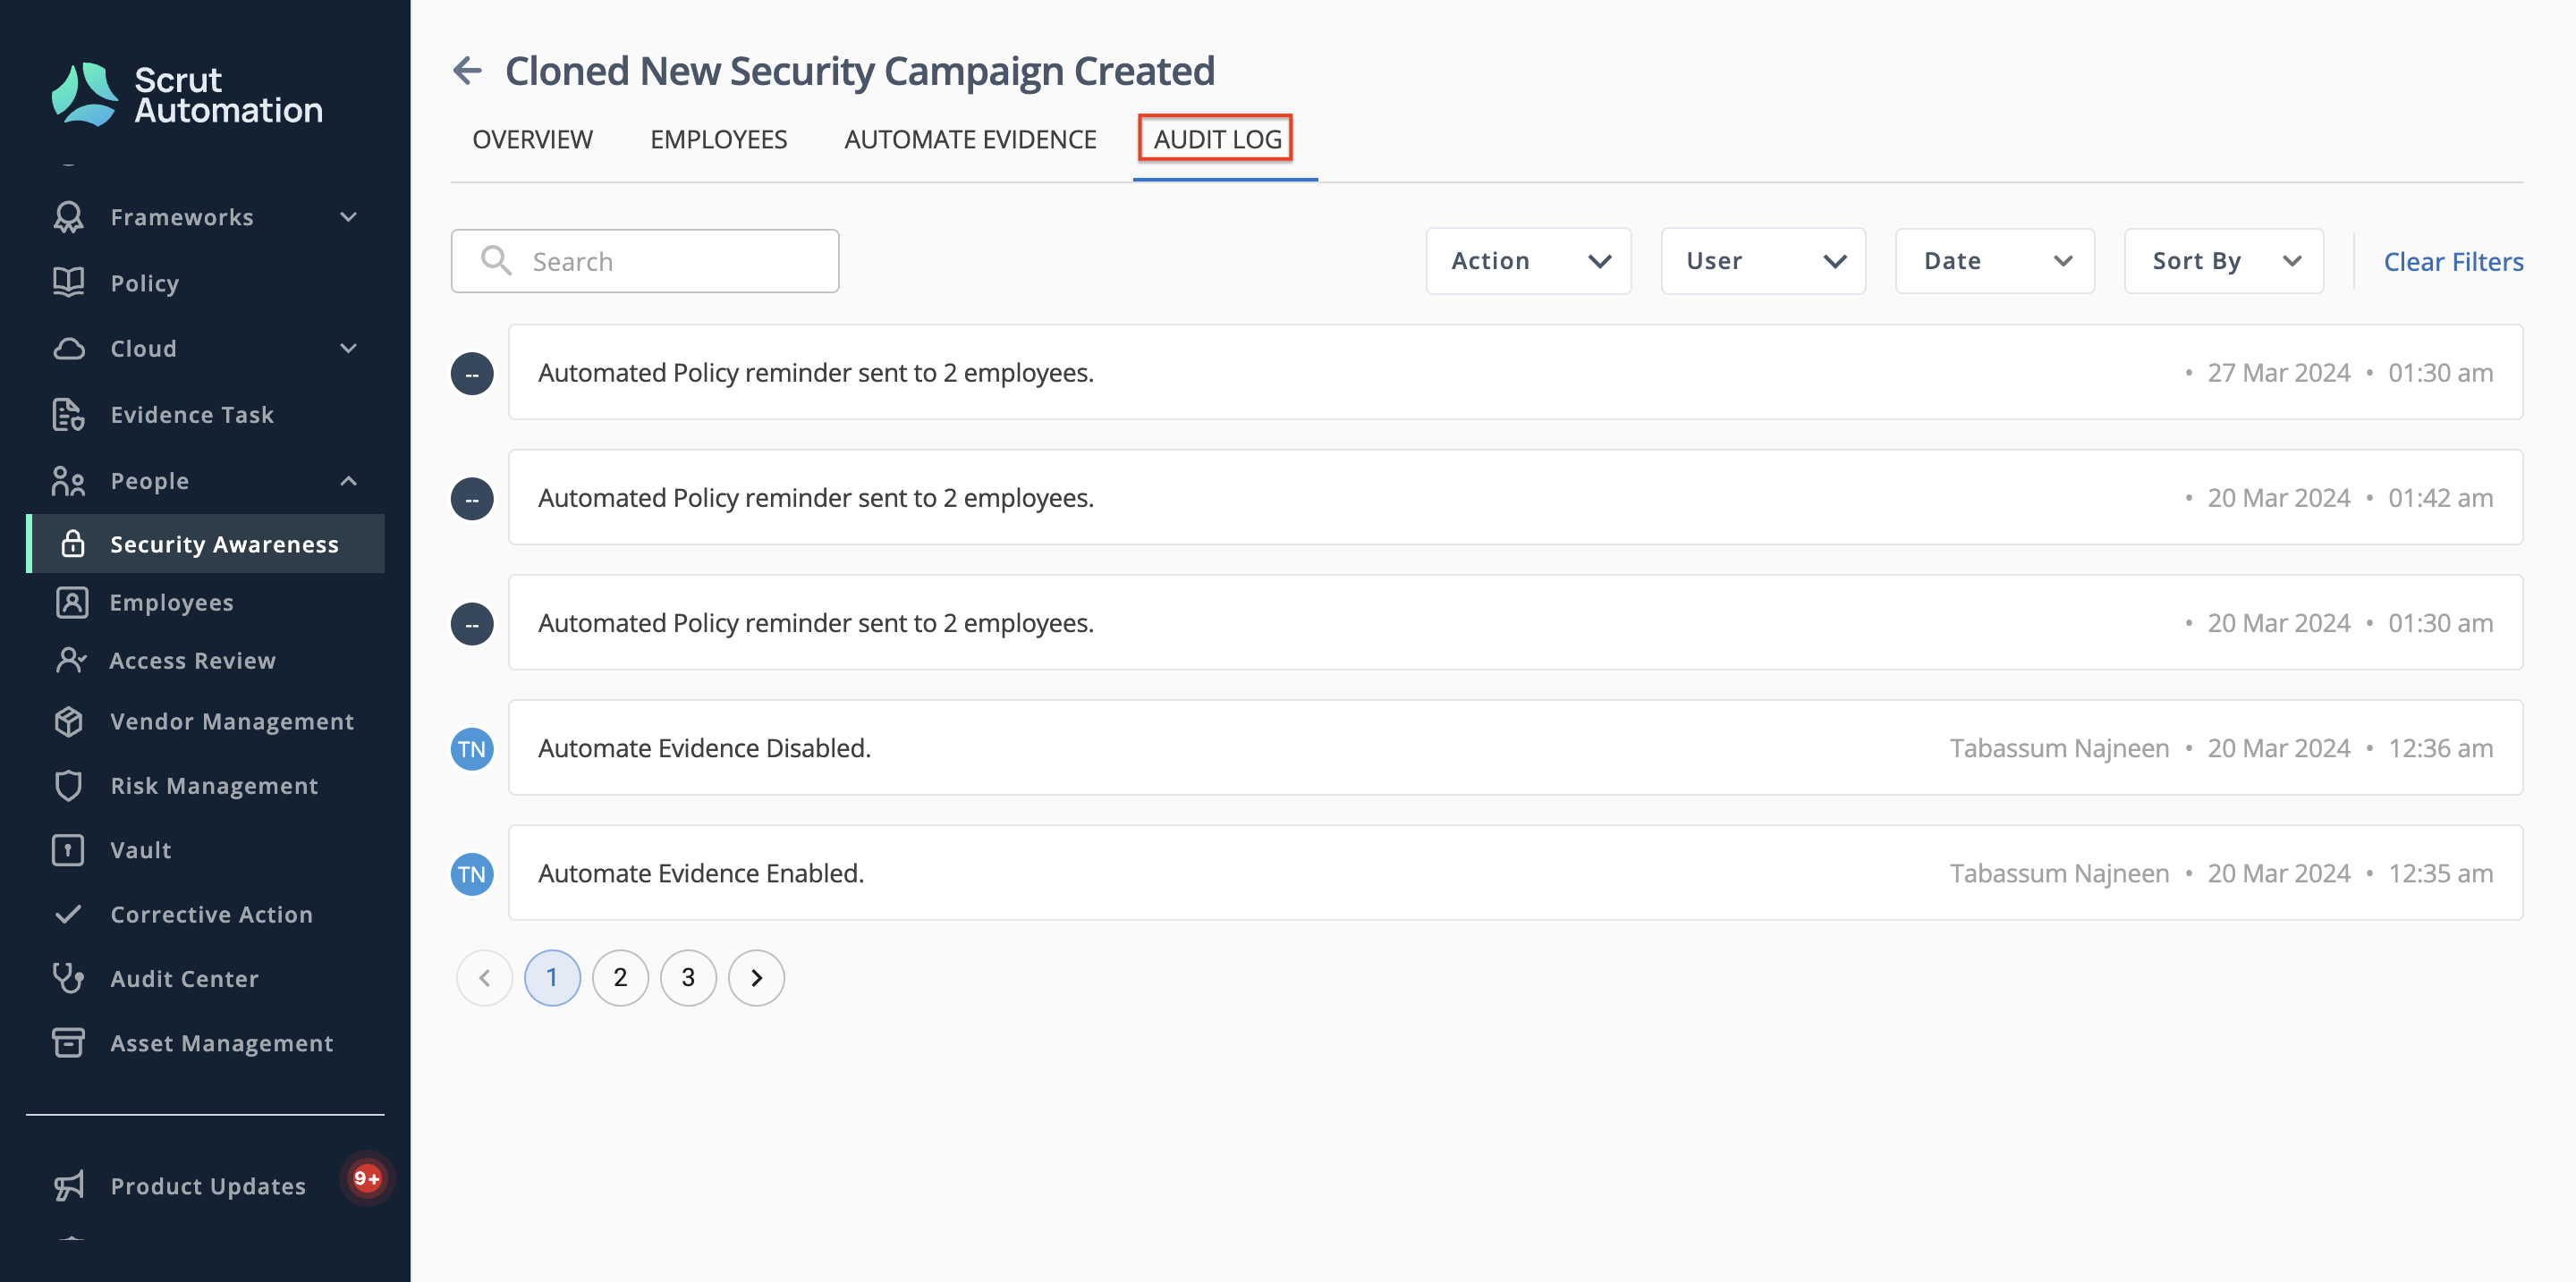The height and width of the screenshot is (1282, 2576).
Task: Click the Access Review person icon
Action: 72,661
